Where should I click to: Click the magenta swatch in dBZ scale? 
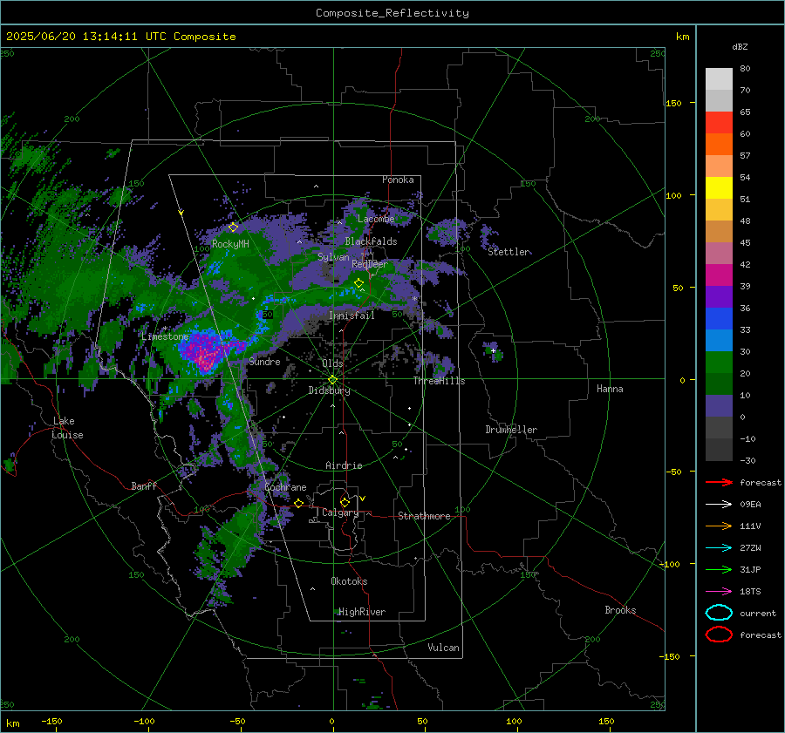pyautogui.click(x=719, y=275)
